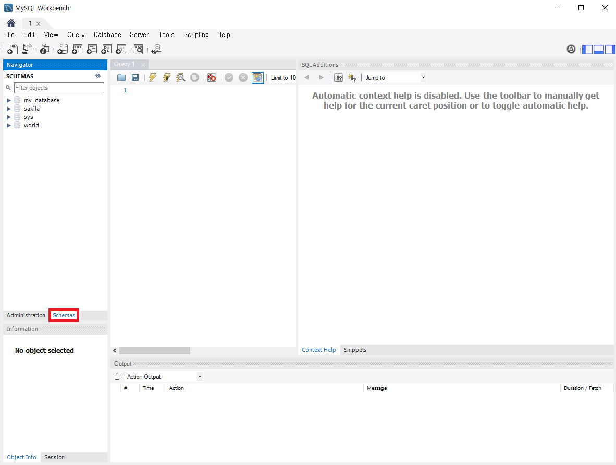Create a new function toolbar icon
This screenshot has width=616, height=465.
point(121,49)
